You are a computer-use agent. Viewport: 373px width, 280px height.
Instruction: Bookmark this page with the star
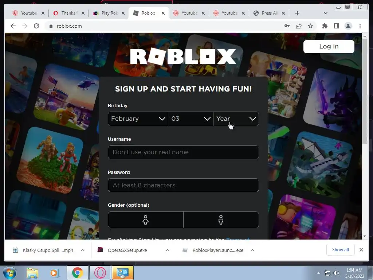[310, 26]
